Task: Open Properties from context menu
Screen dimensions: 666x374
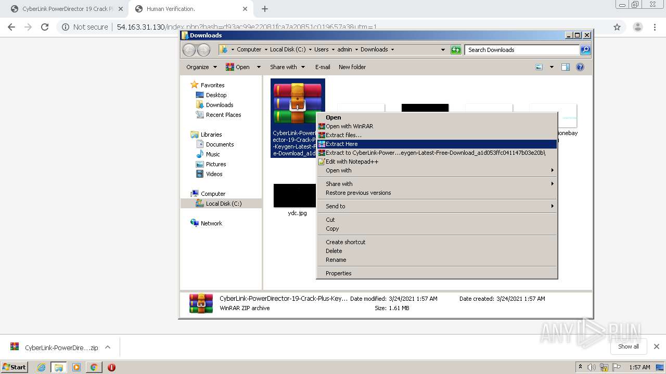Action: [437, 273]
